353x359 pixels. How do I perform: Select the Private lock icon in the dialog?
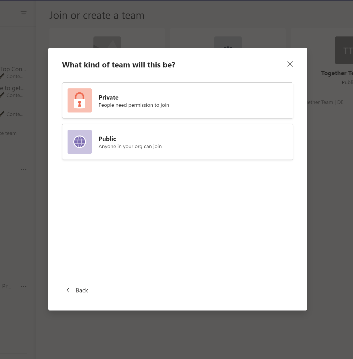coord(80,100)
